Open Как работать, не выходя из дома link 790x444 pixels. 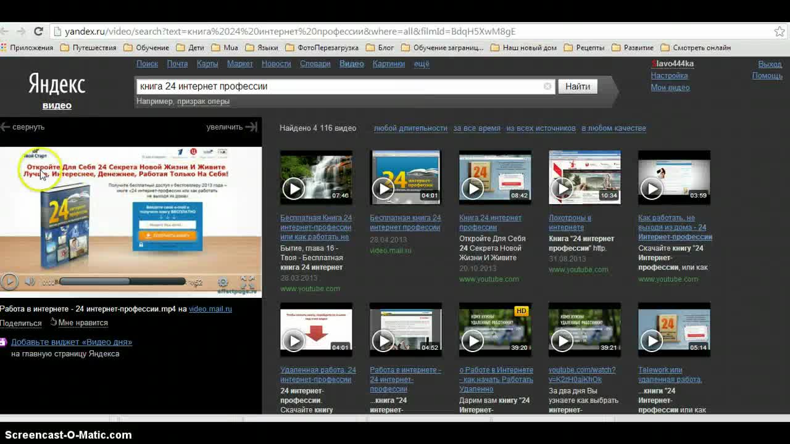click(x=675, y=227)
